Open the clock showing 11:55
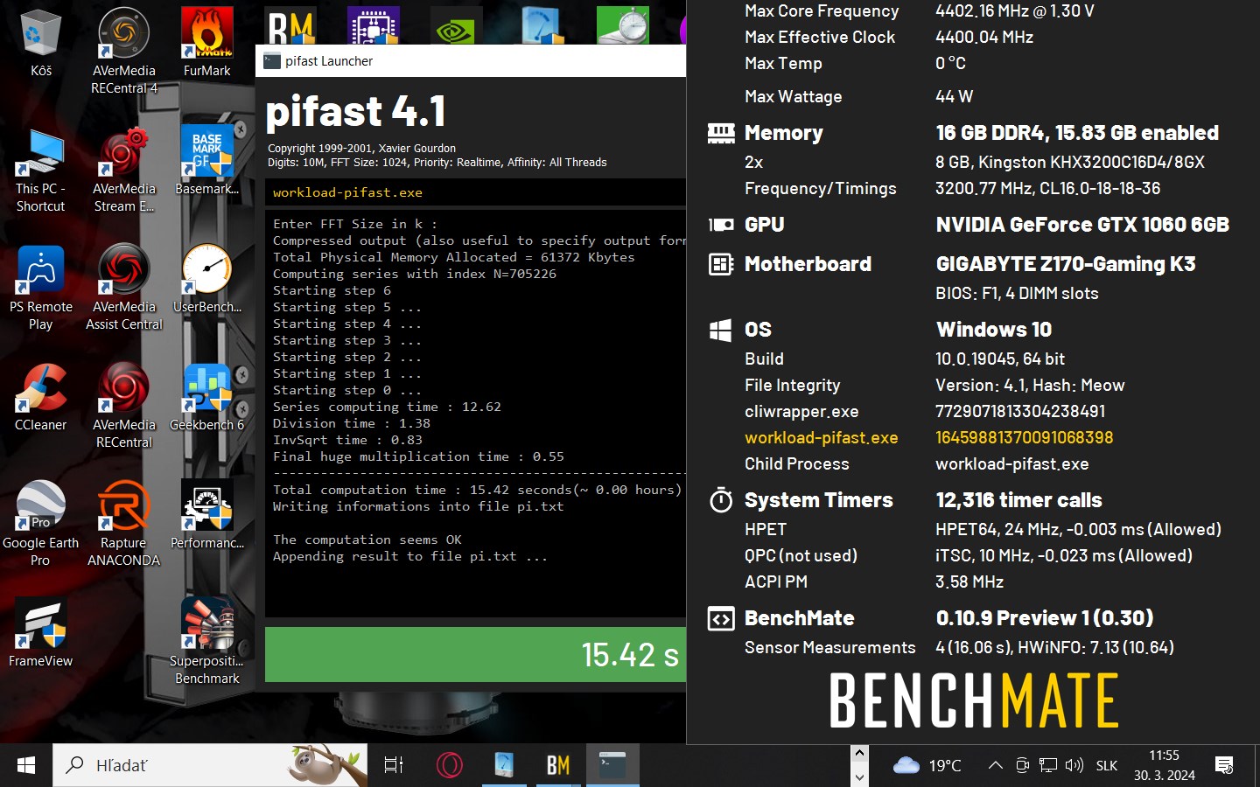1260x787 pixels. point(1164,765)
